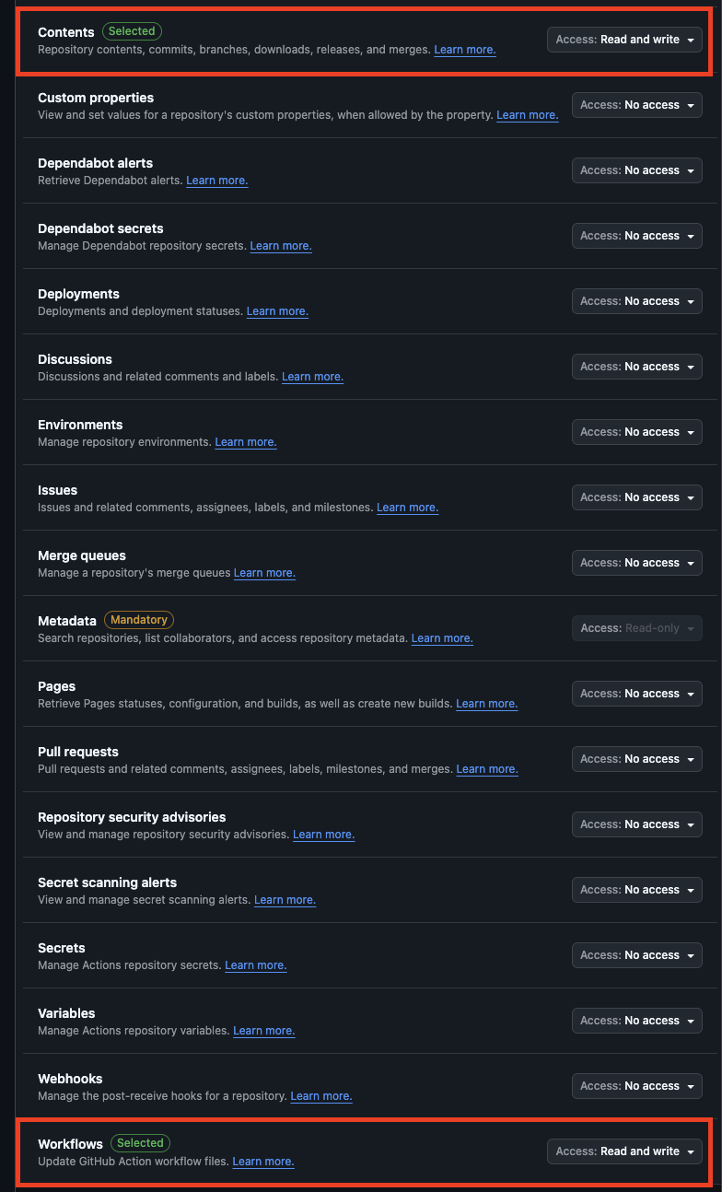The image size is (722, 1192).
Task: Click Learn more under Secret scanning alerts
Action: coord(285,900)
